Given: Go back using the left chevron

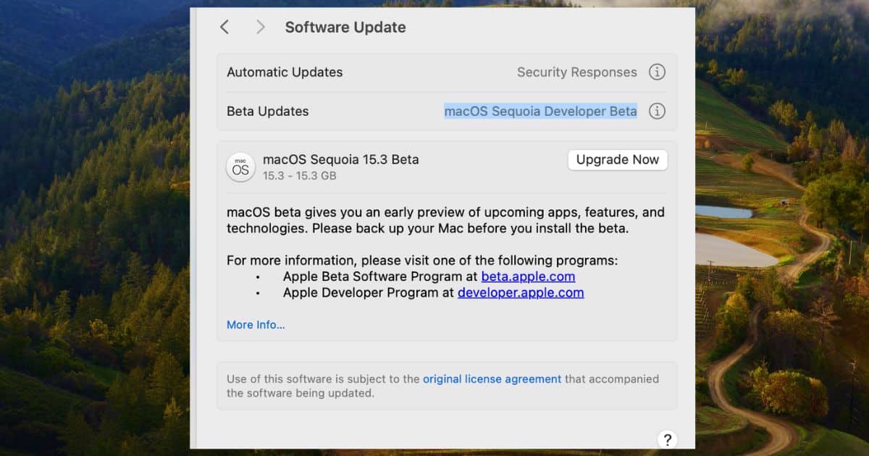Looking at the screenshot, I should coord(224,28).
